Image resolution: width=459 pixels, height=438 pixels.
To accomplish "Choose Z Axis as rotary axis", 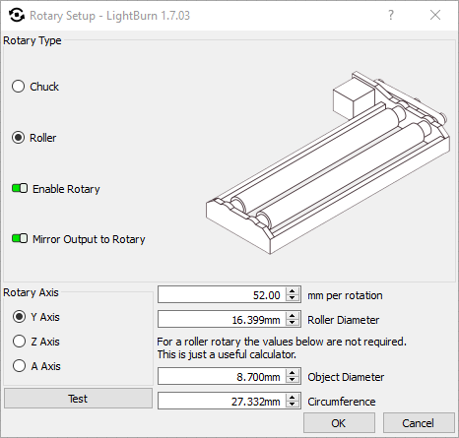I will coord(19,342).
